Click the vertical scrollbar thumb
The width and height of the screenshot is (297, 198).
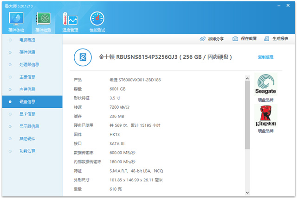pyautogui.click(x=247, y=115)
